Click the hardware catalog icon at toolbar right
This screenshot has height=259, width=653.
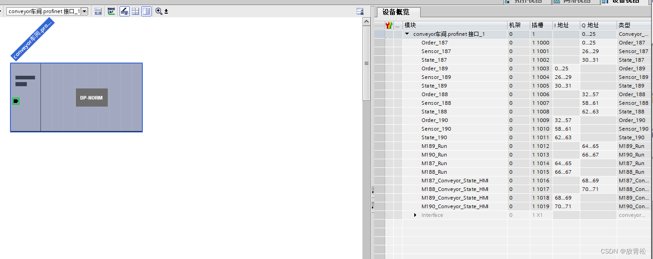point(360,11)
